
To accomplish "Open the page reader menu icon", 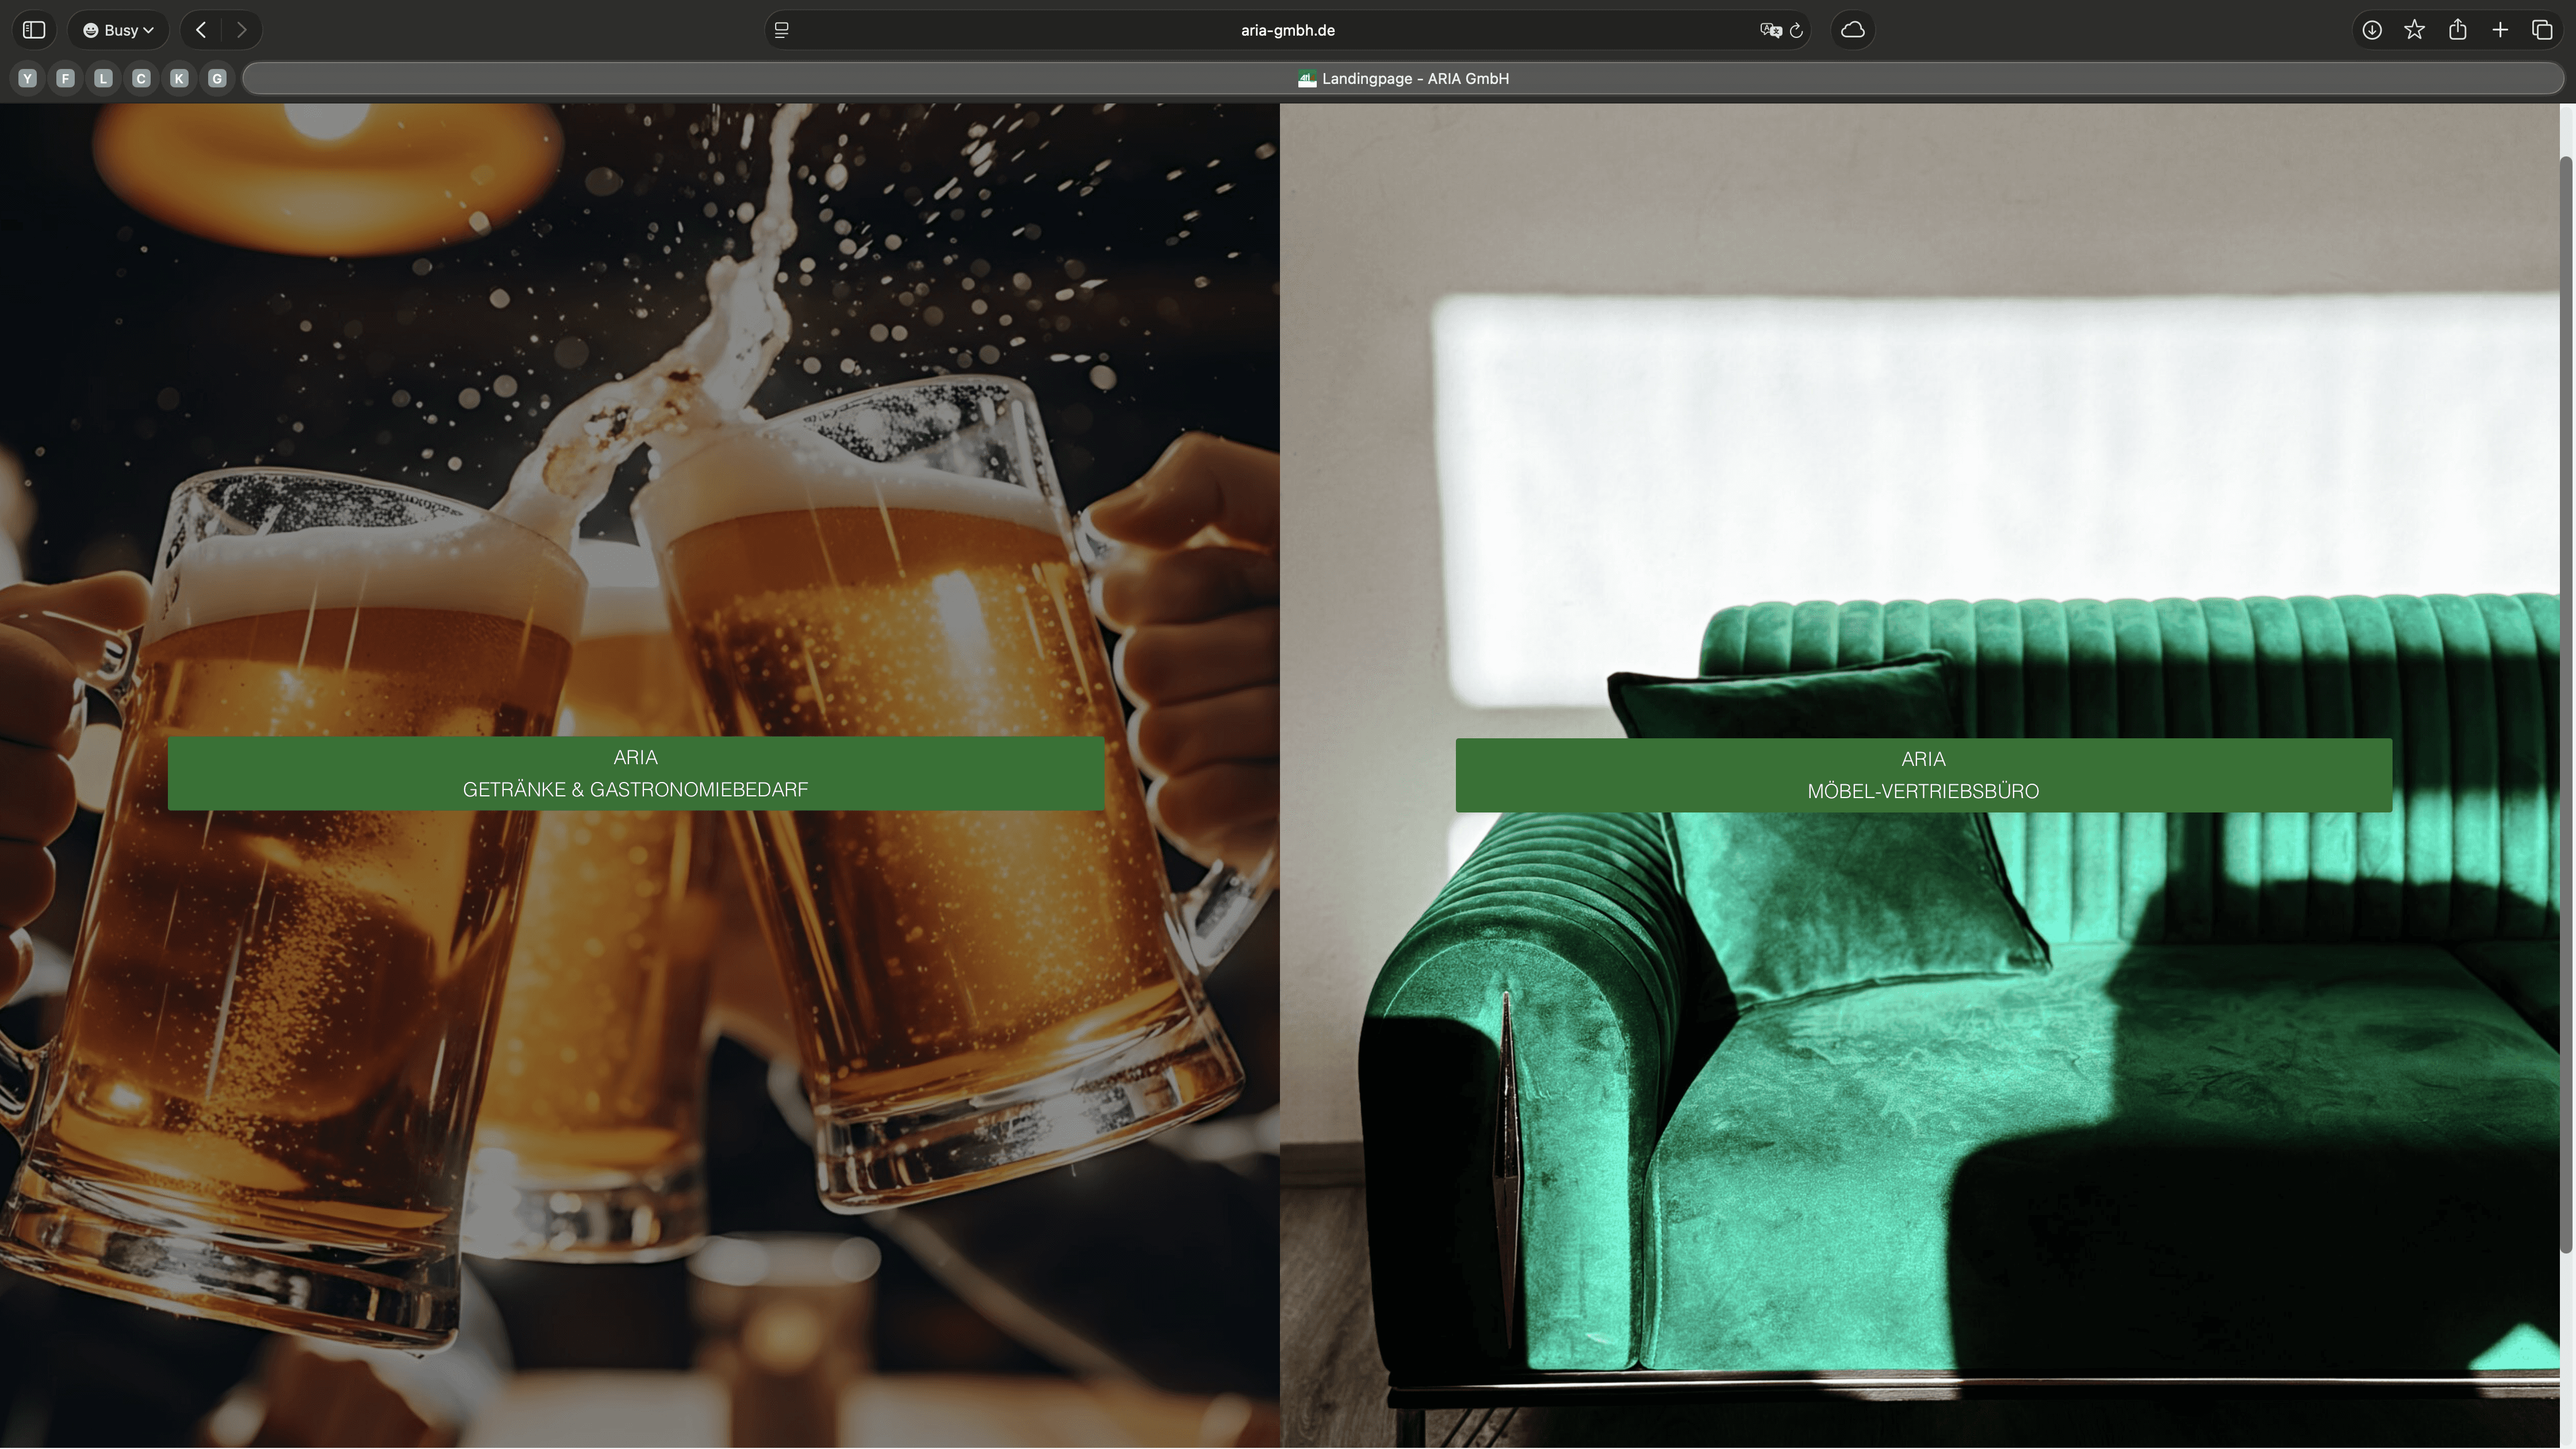I will (782, 30).
